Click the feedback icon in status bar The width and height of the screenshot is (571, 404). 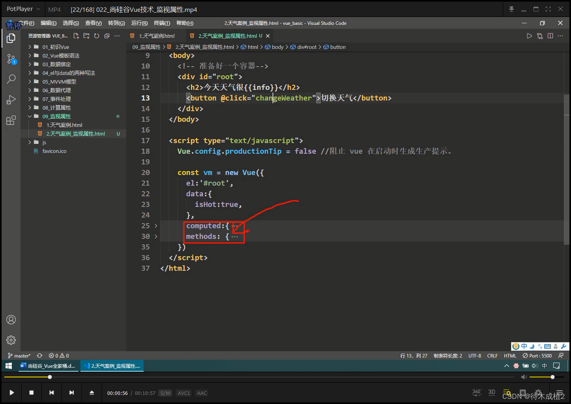561,356
